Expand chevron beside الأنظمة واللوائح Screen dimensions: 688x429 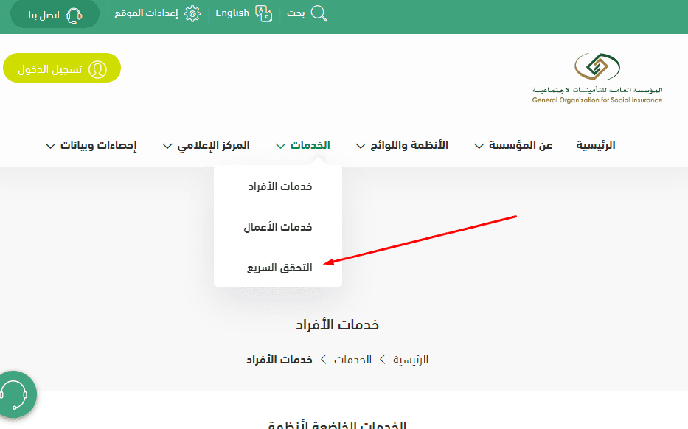tap(361, 146)
